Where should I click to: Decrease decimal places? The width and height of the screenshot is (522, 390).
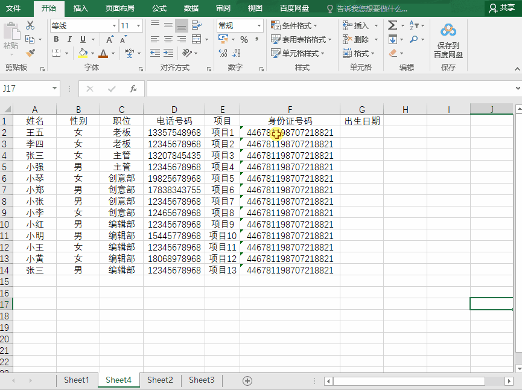click(237, 53)
